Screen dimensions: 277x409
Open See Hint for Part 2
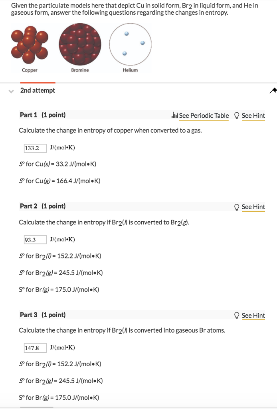pos(253,207)
